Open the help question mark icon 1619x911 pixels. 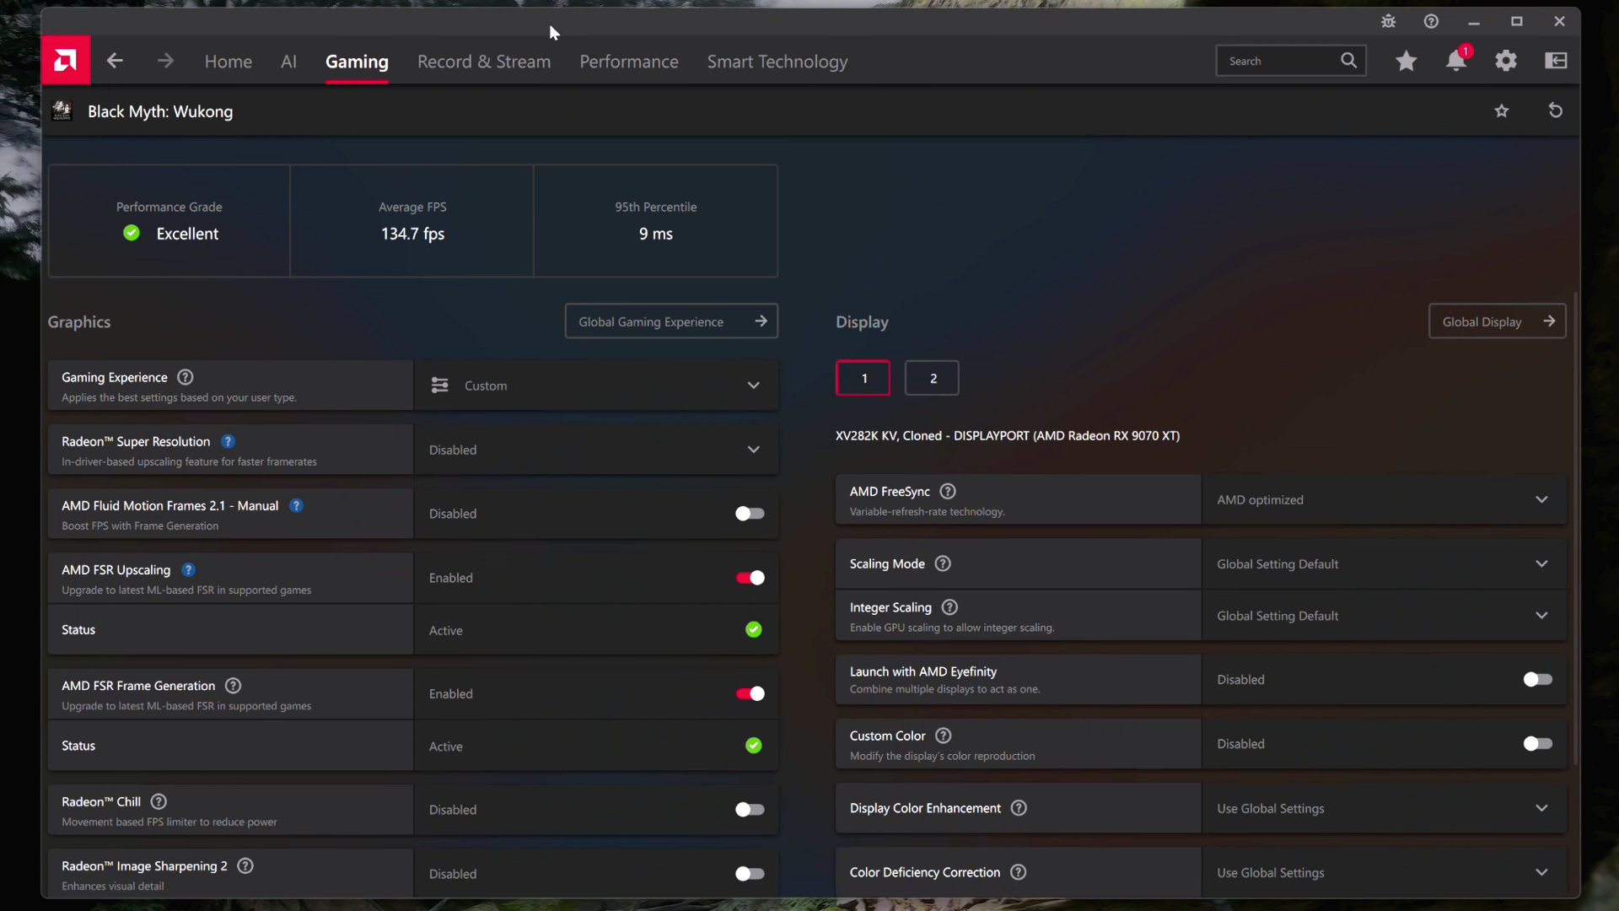[1431, 21]
